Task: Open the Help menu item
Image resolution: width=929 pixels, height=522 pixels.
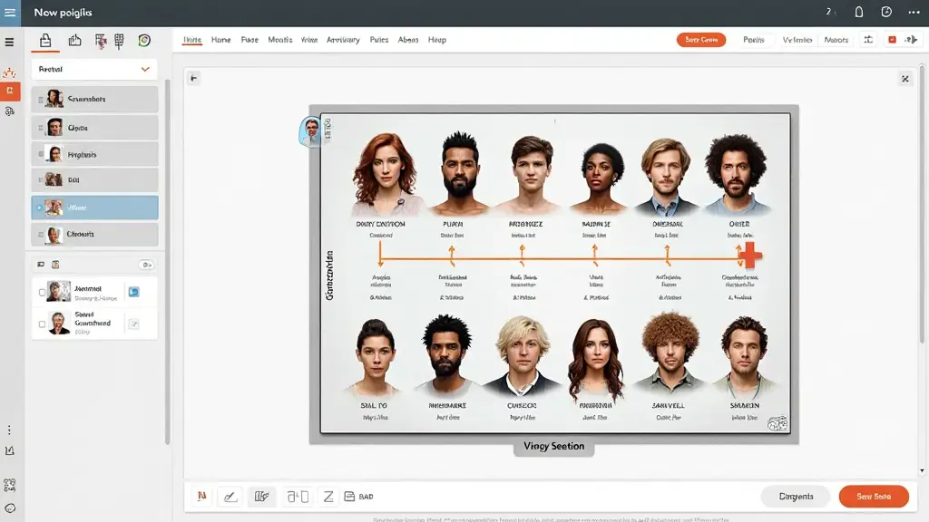Action: (436, 40)
